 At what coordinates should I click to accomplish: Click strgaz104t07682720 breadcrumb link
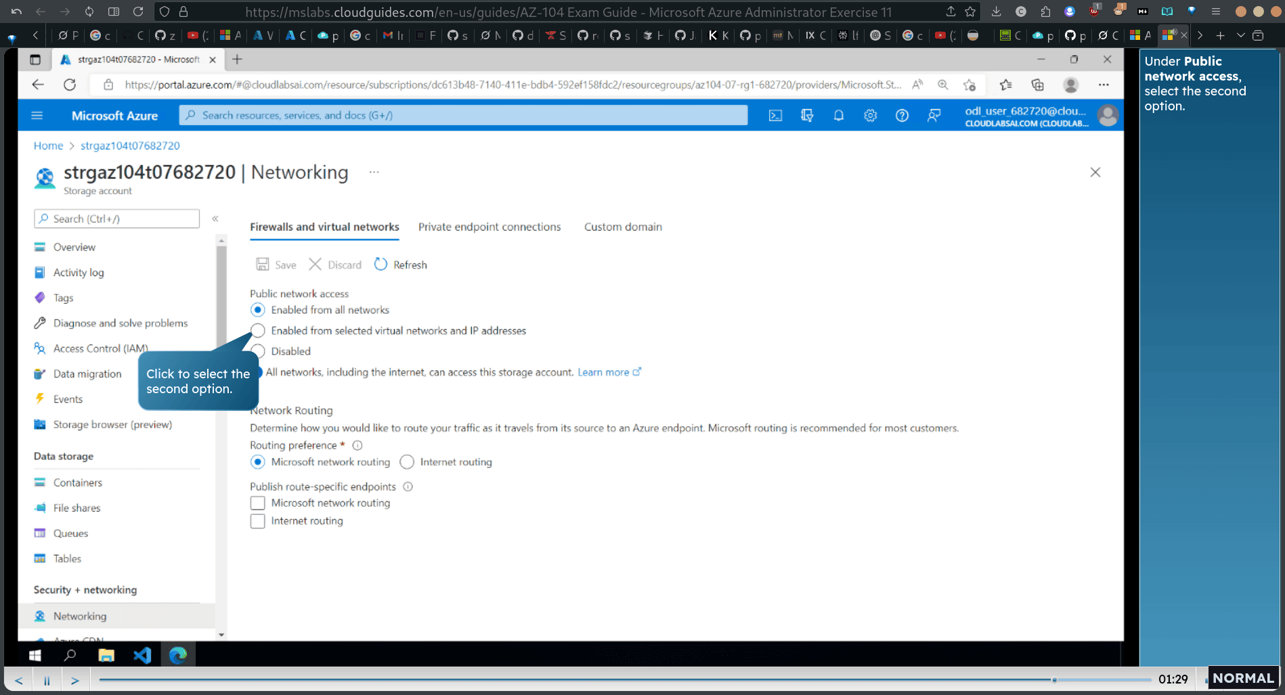coord(130,145)
